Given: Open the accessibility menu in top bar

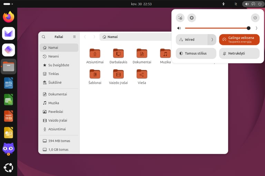Looking at the screenshot, I should point(224,4).
